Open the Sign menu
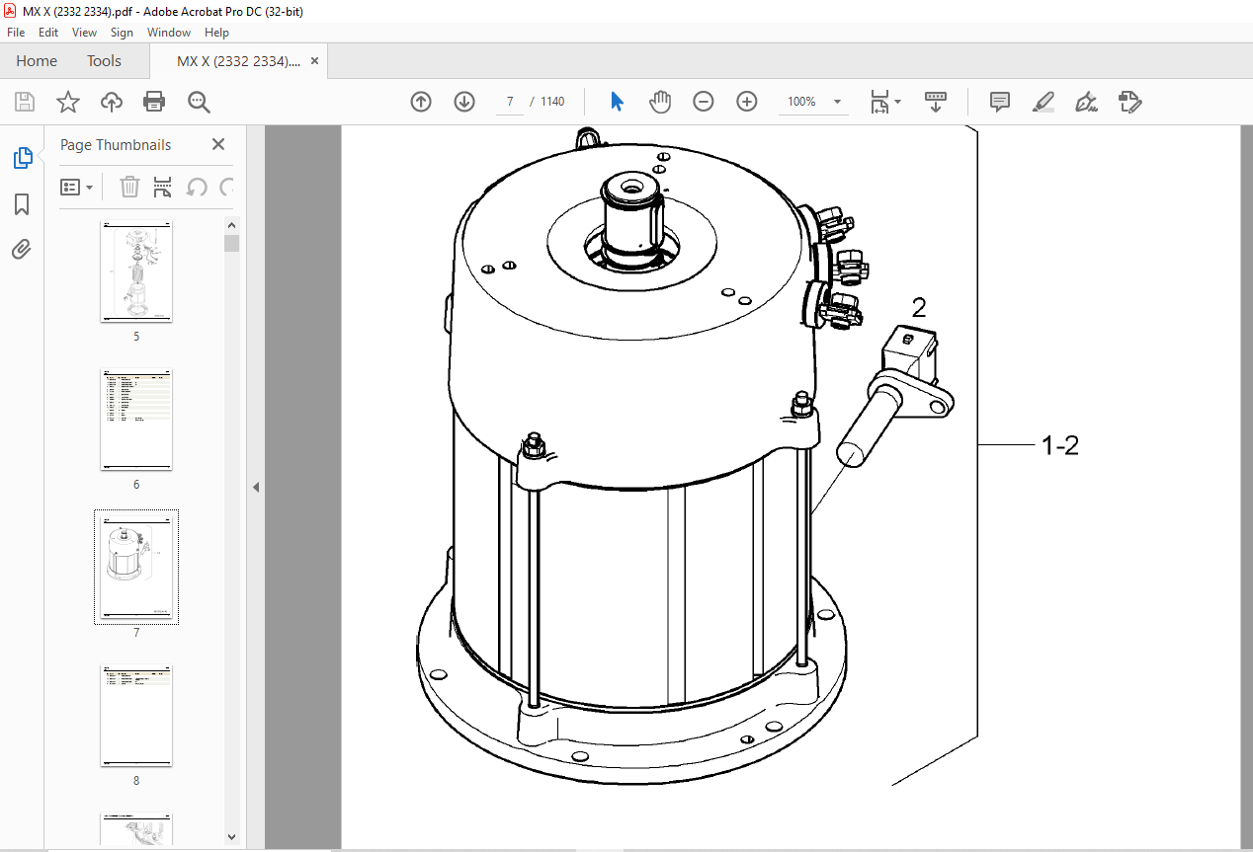1253x852 pixels. click(x=122, y=33)
